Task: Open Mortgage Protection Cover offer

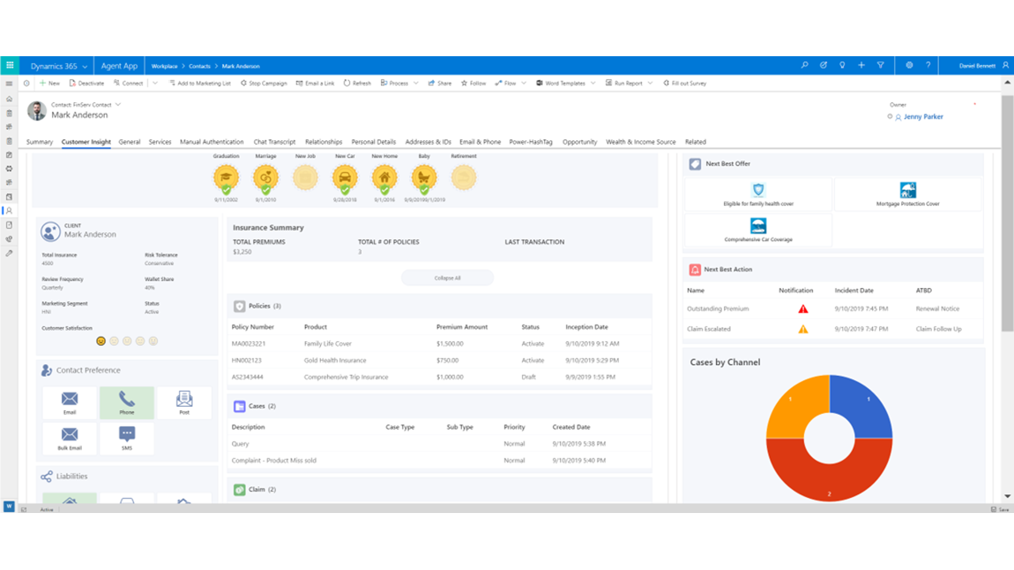Action: (908, 194)
